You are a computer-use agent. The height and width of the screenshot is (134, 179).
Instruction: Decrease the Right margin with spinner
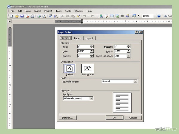tap(128, 52)
